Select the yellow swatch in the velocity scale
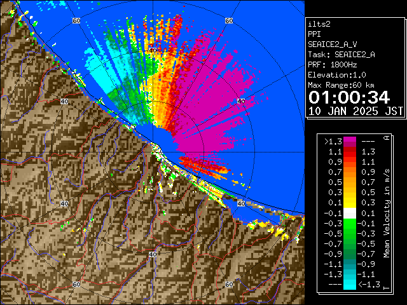This screenshot has width=407, height=305. coord(350,203)
